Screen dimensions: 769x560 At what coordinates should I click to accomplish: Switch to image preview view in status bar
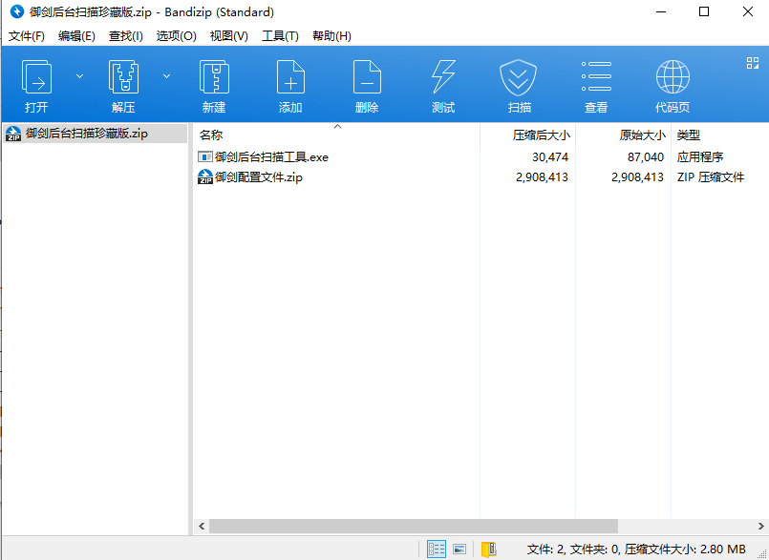[x=459, y=550]
